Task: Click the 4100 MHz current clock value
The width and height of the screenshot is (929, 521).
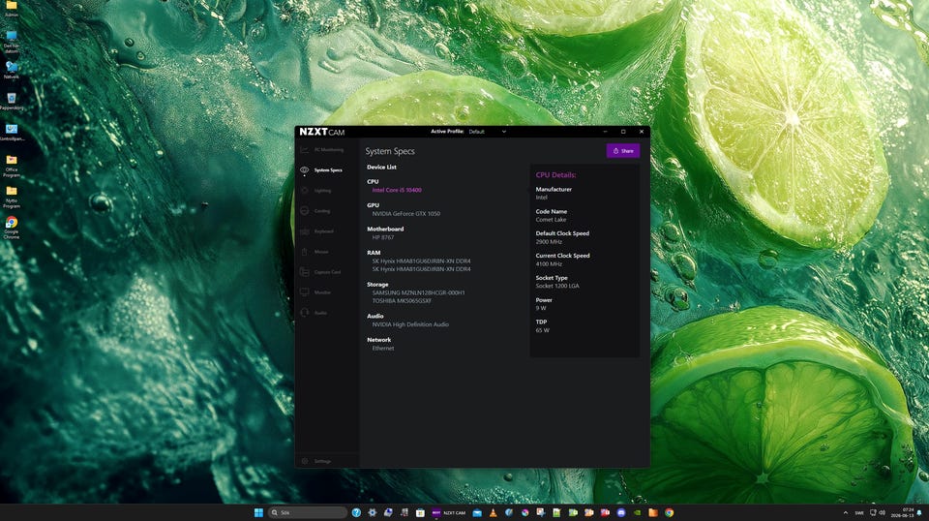Action: pyautogui.click(x=549, y=263)
